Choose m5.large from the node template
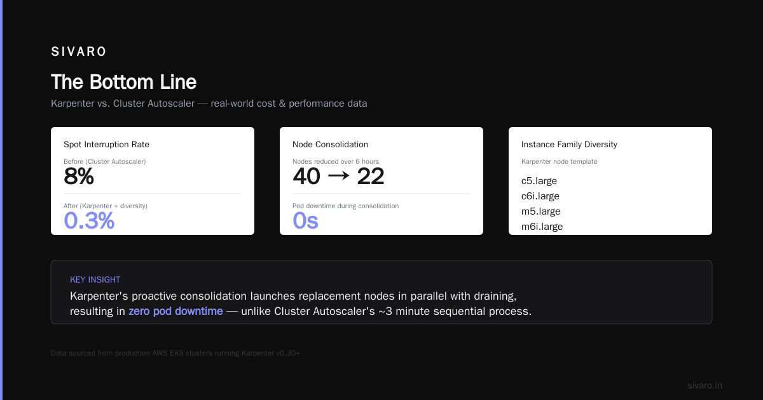The image size is (763, 400). pos(541,211)
